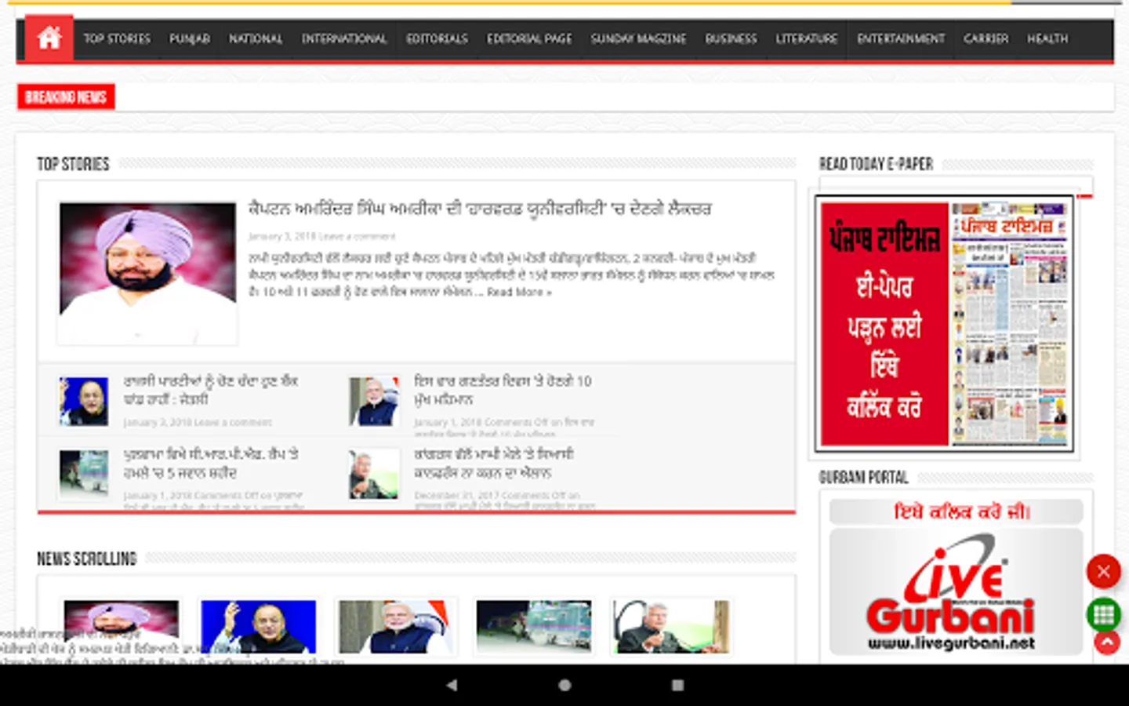Viewport: 1129px width, 706px height.
Task: Click the READ TODAY E-PAPER heading
Action: tap(876, 164)
